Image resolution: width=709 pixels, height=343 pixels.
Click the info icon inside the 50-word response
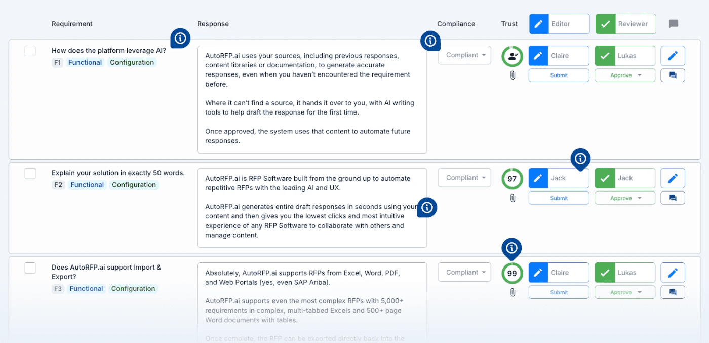click(426, 208)
